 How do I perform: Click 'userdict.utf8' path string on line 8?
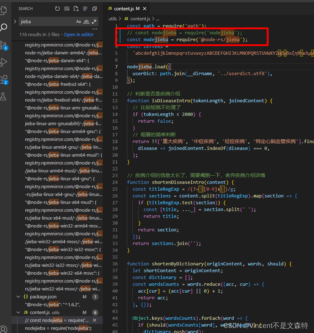243,73
